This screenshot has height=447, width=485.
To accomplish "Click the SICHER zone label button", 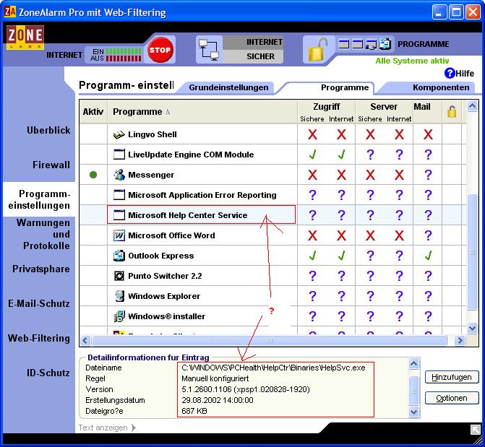I will point(253,56).
